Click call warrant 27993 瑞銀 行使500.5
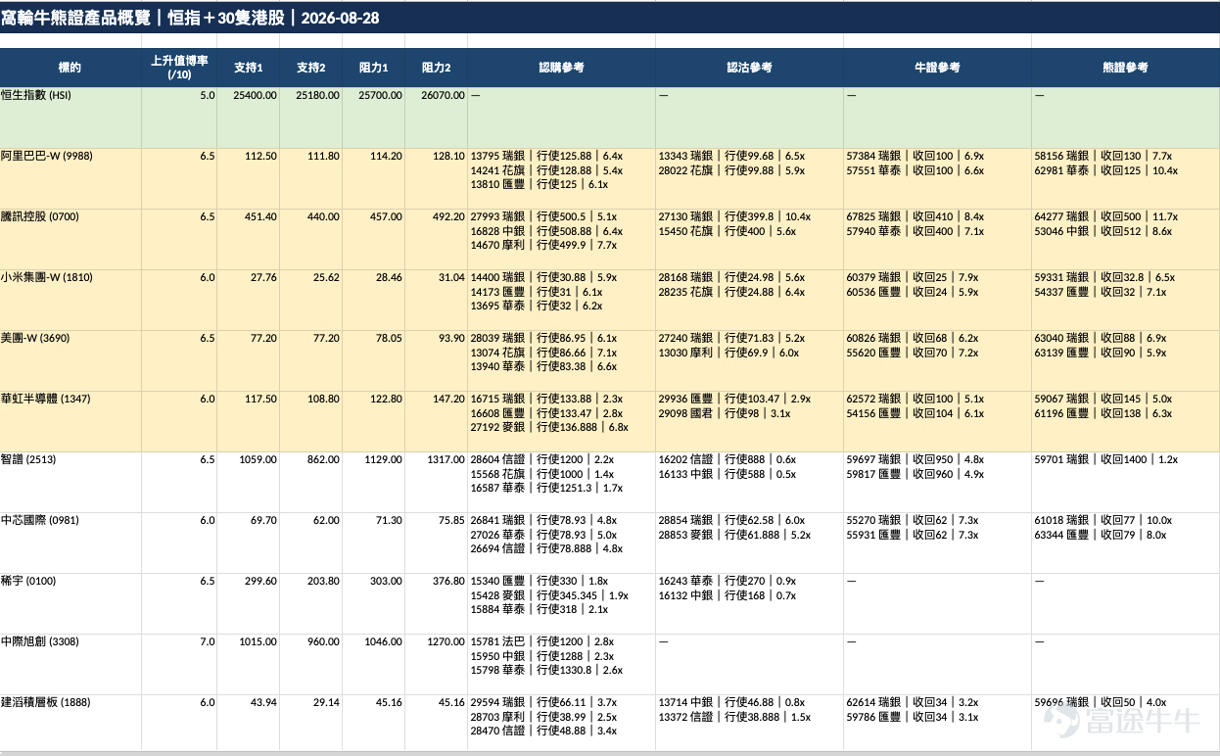 point(543,216)
